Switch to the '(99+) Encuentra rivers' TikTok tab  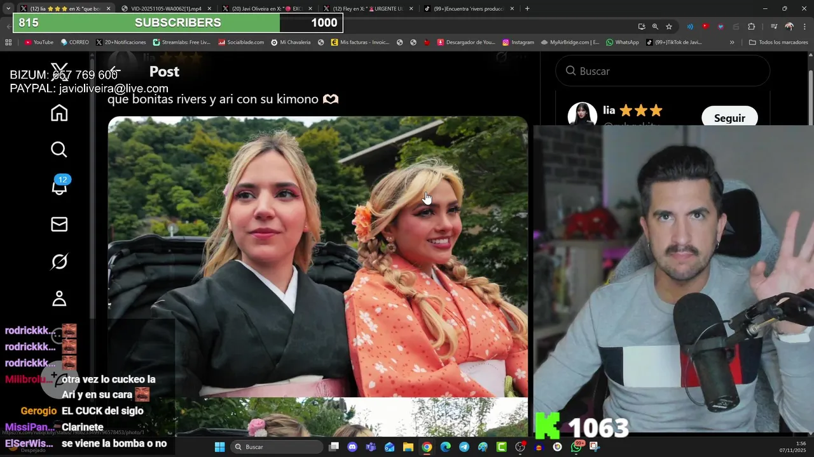[x=469, y=9]
